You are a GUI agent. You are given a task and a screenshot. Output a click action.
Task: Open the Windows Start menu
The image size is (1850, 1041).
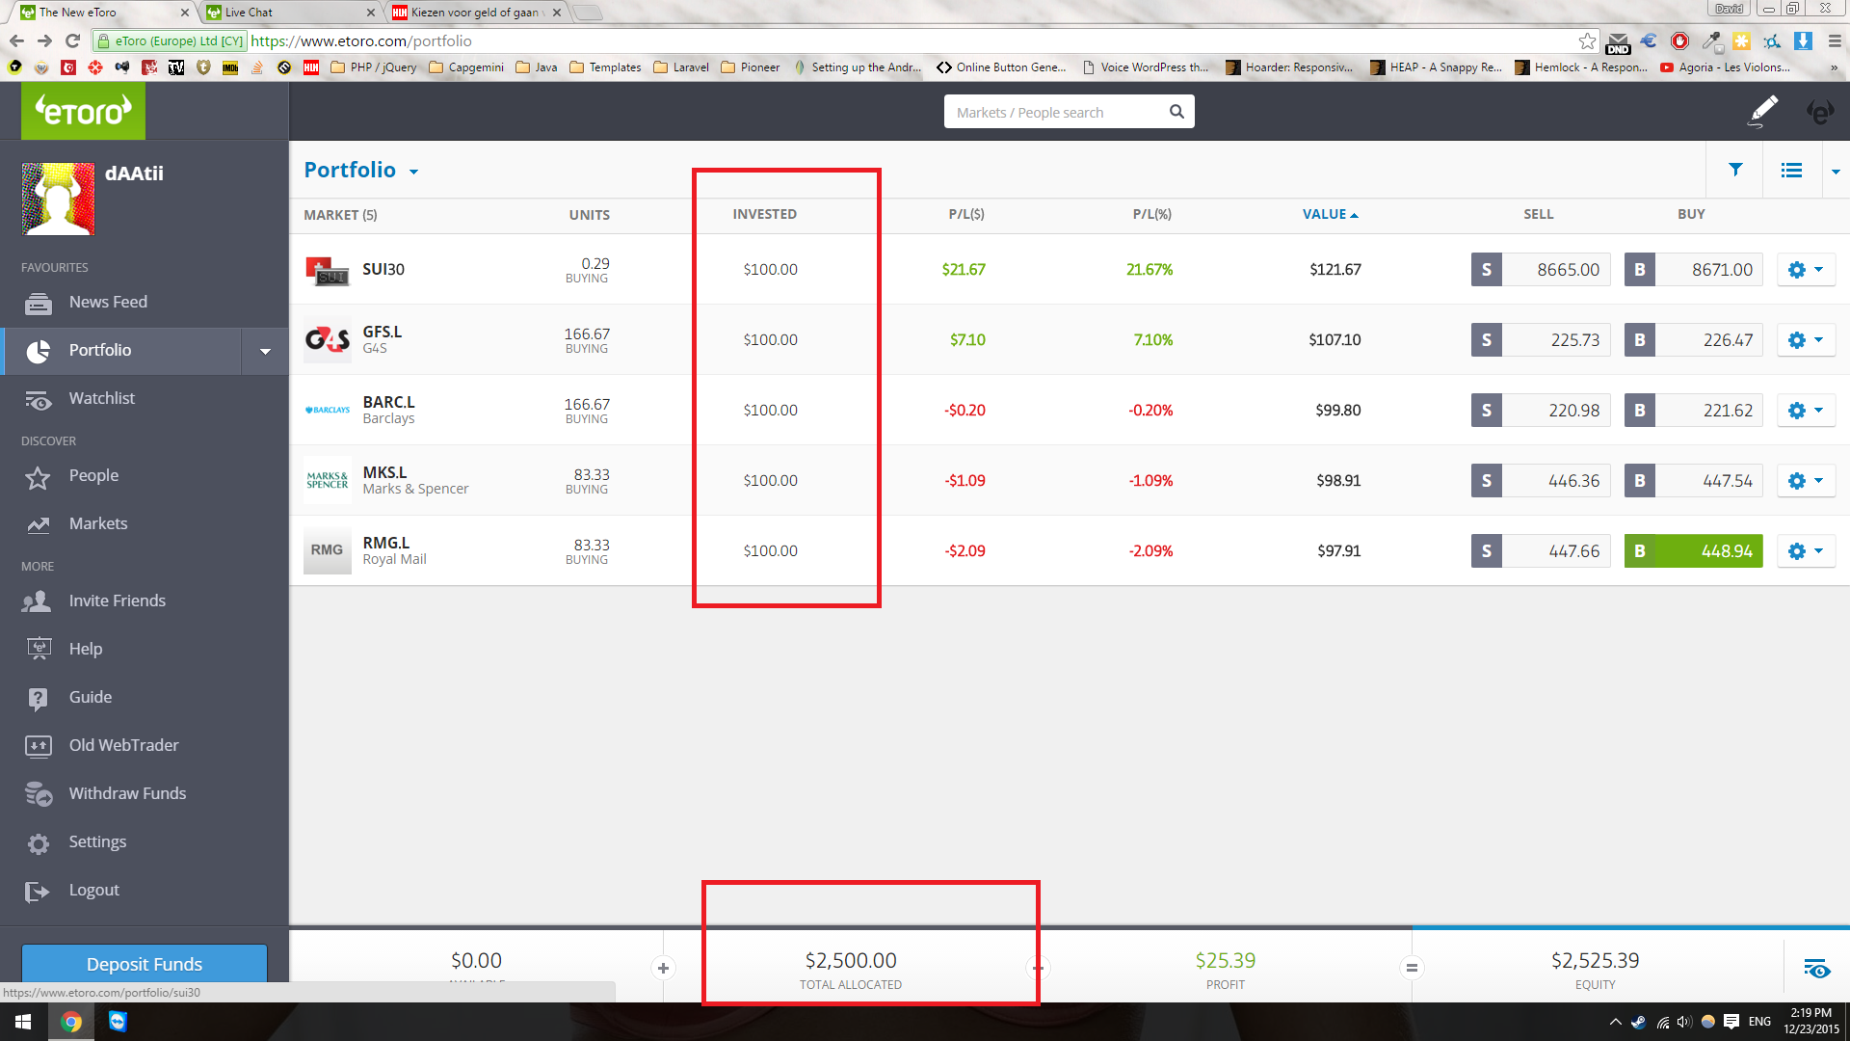[x=23, y=1022]
